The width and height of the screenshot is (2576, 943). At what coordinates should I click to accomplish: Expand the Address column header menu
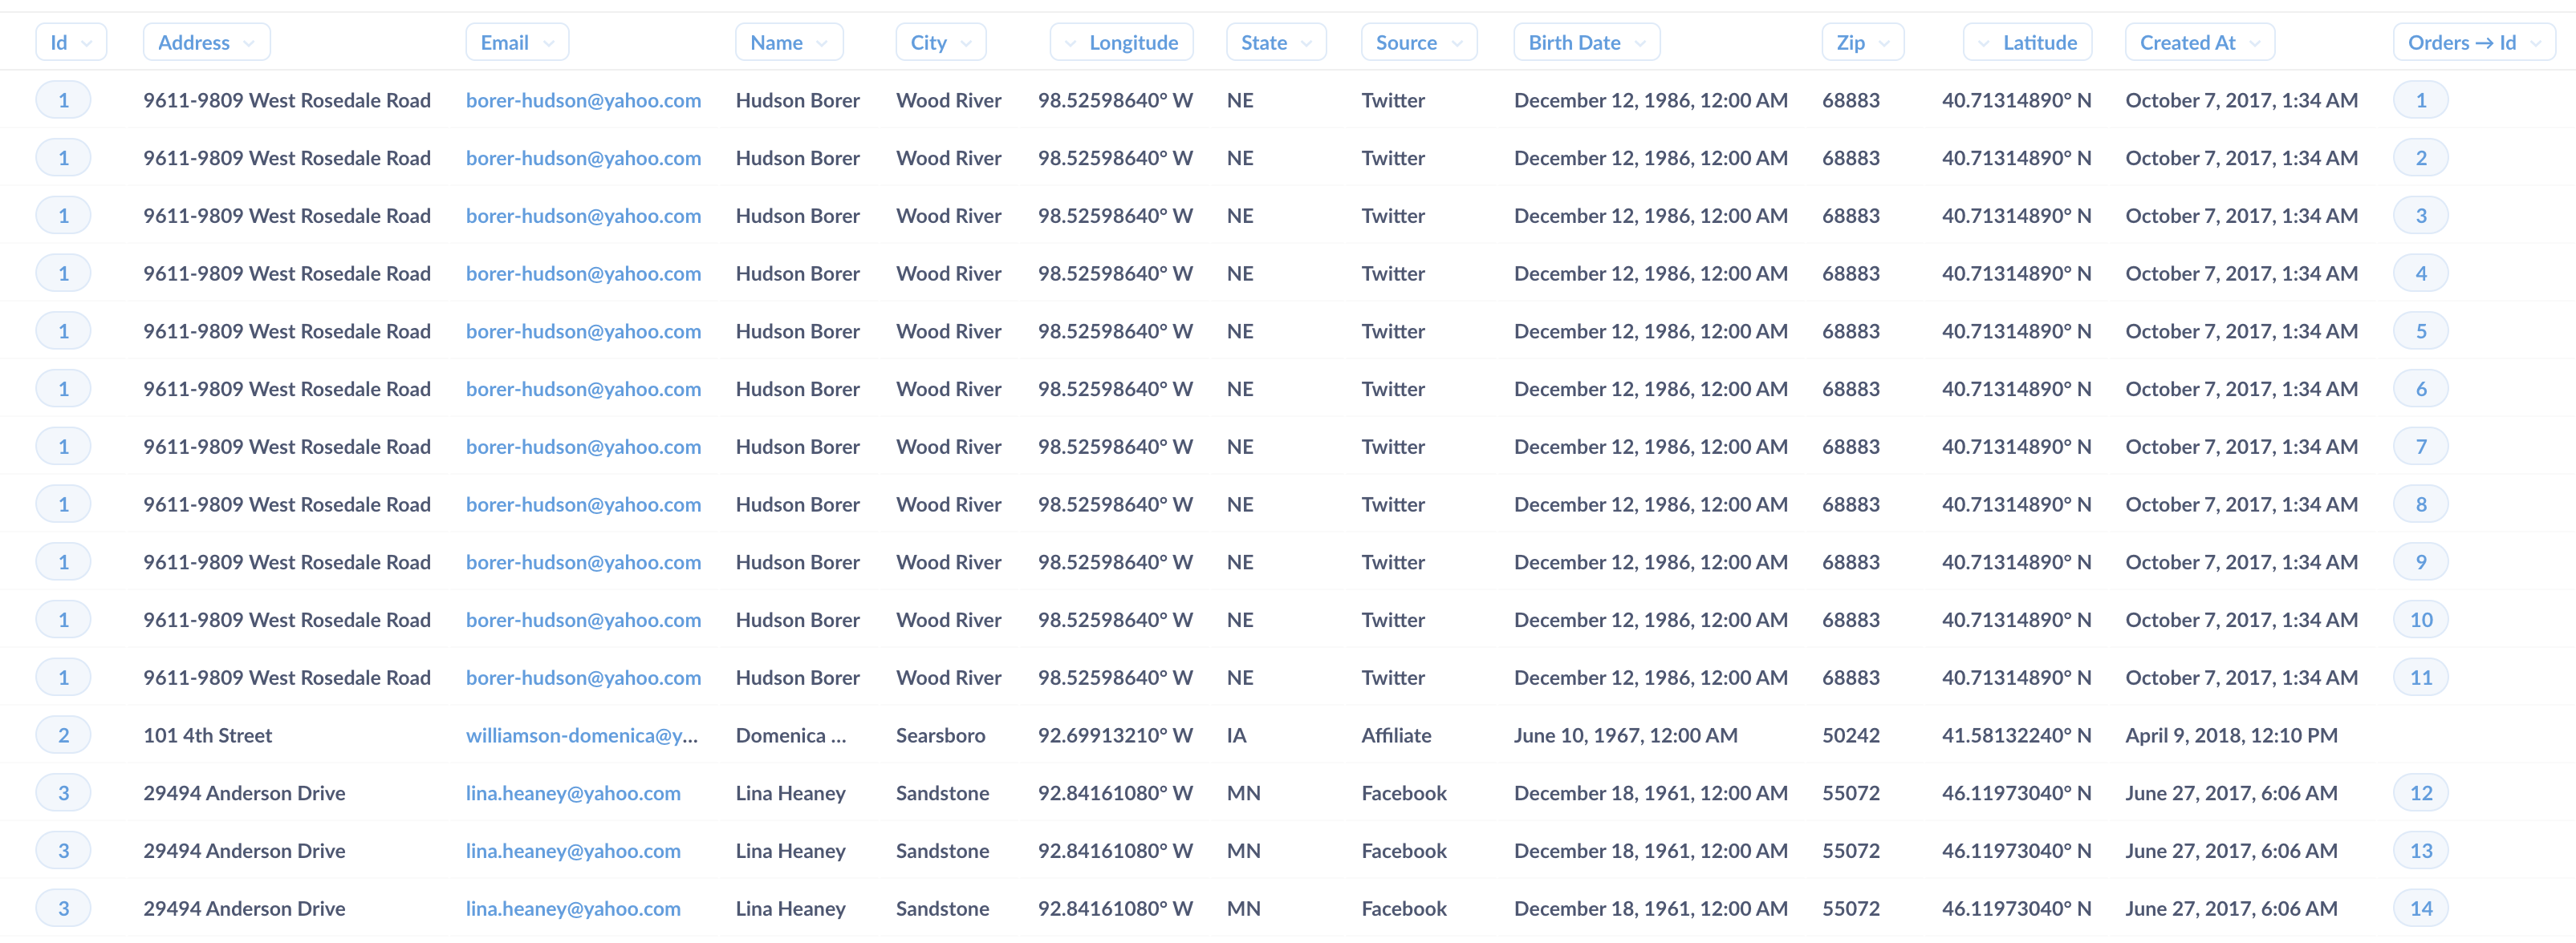(x=248, y=43)
